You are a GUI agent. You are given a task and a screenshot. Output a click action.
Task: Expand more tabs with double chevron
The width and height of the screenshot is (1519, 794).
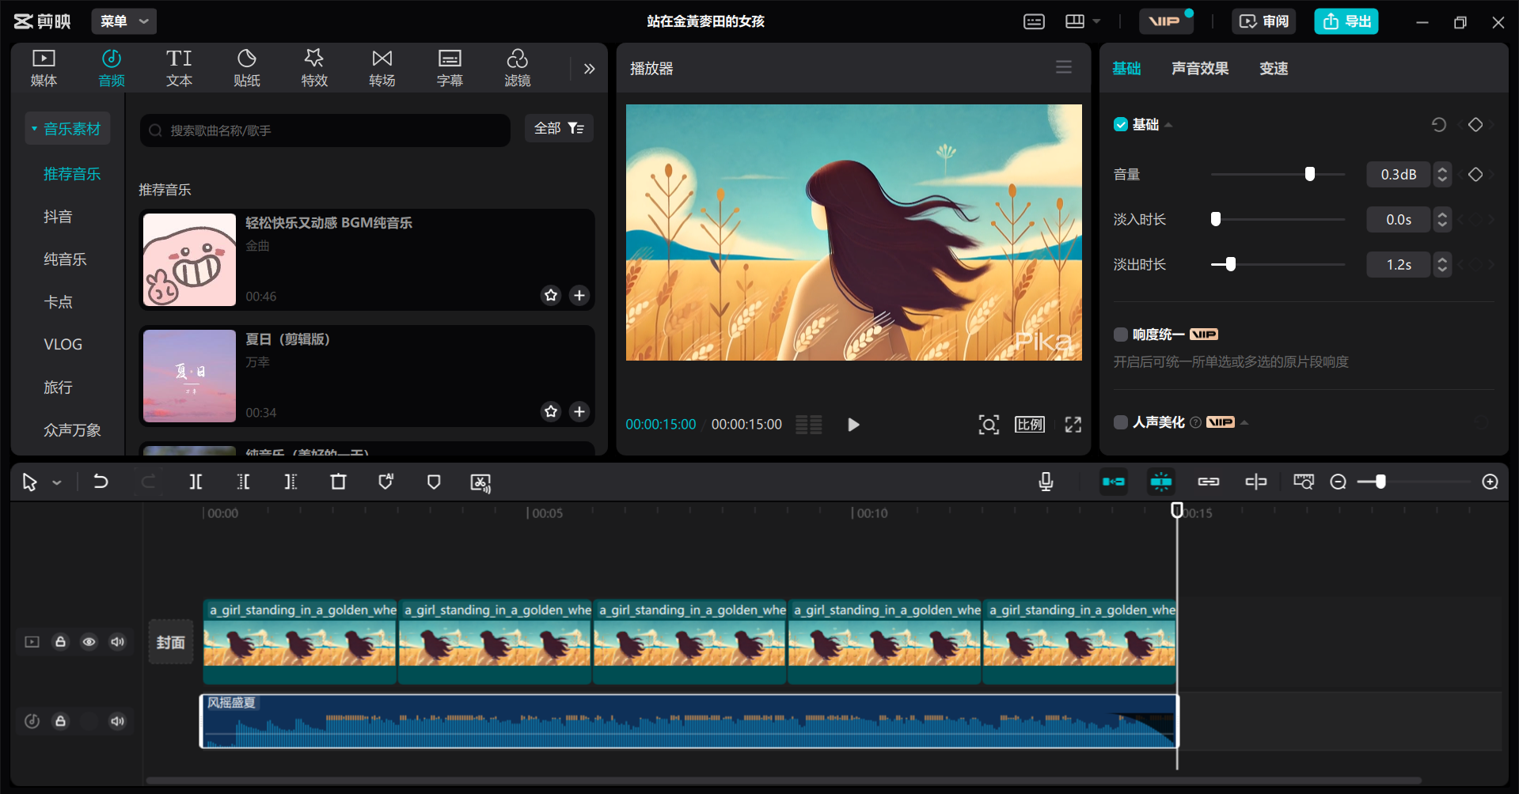click(589, 69)
